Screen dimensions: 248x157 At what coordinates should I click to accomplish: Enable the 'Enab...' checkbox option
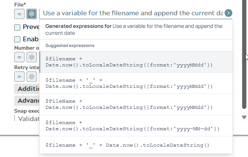tap(17, 39)
